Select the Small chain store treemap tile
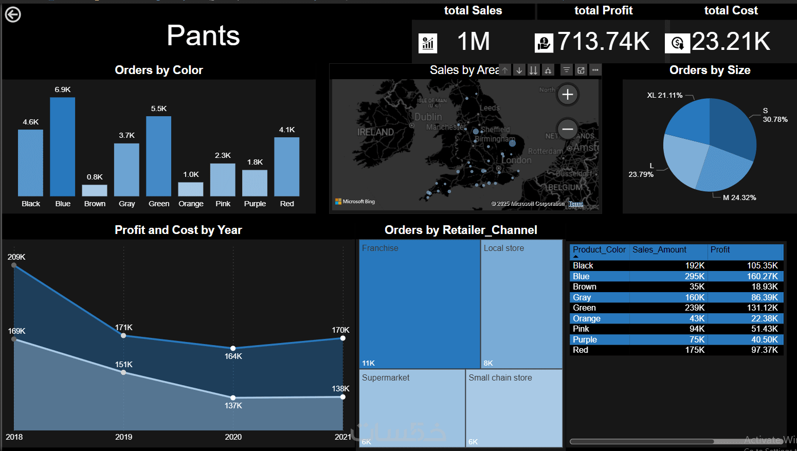The width and height of the screenshot is (797, 451). [x=514, y=408]
